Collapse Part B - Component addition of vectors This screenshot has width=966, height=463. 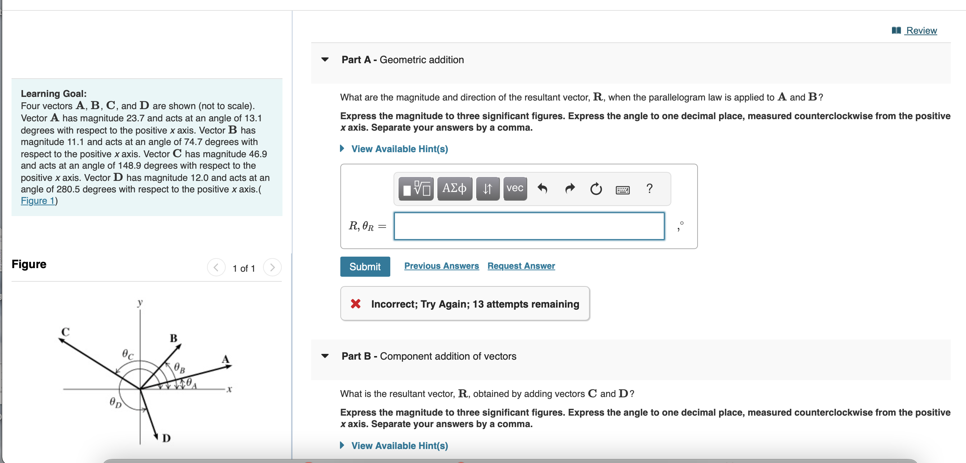325,356
